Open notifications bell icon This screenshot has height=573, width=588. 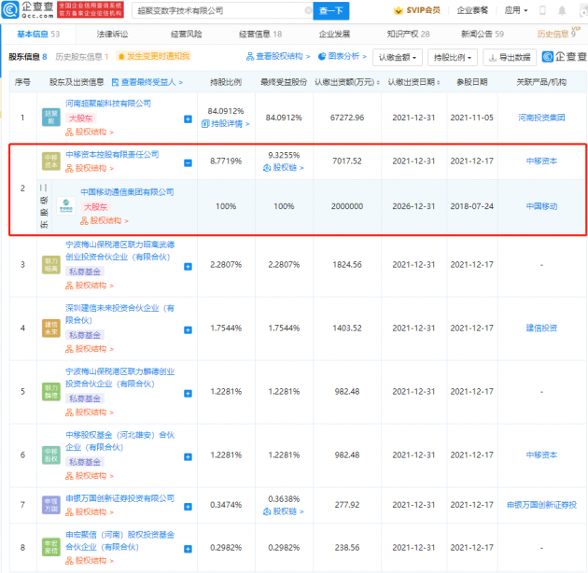click(x=562, y=10)
